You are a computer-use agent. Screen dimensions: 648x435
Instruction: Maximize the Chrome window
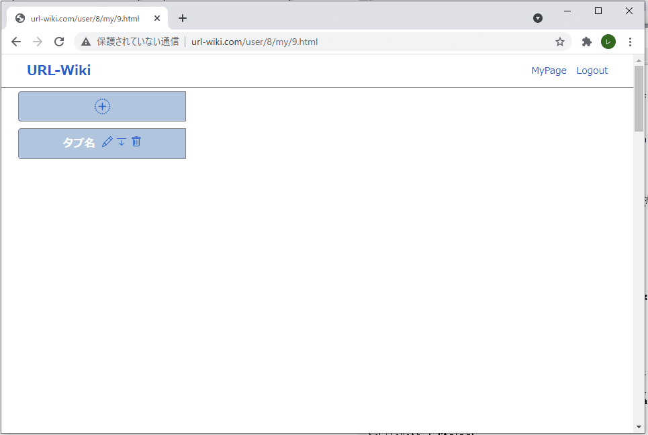[x=598, y=11]
